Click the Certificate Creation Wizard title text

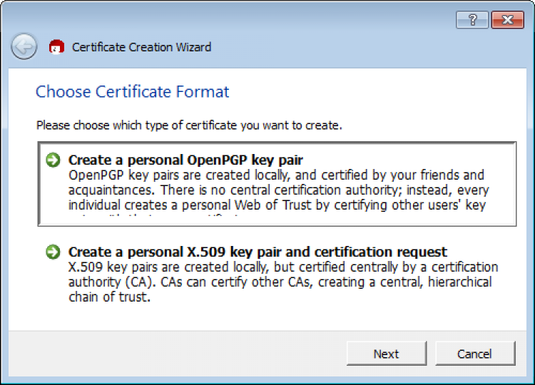141,47
